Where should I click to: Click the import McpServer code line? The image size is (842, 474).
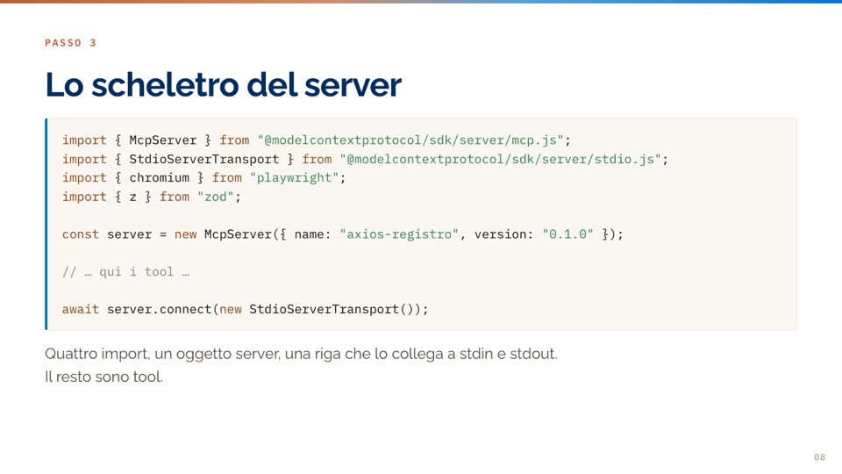tap(317, 140)
